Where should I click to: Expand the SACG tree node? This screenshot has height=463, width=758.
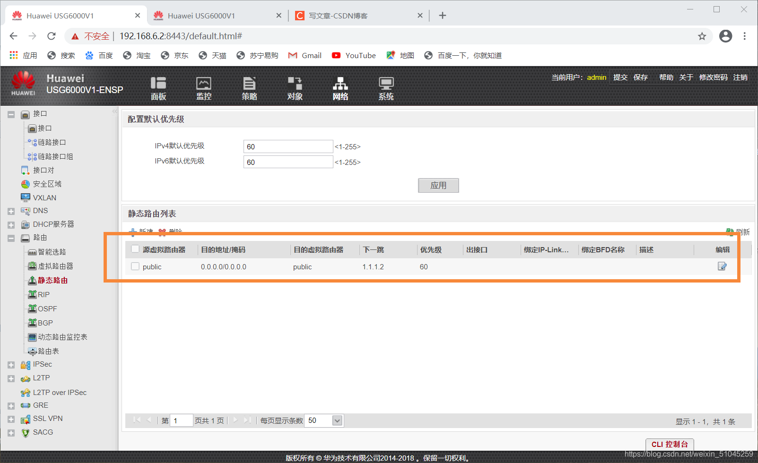coord(11,433)
